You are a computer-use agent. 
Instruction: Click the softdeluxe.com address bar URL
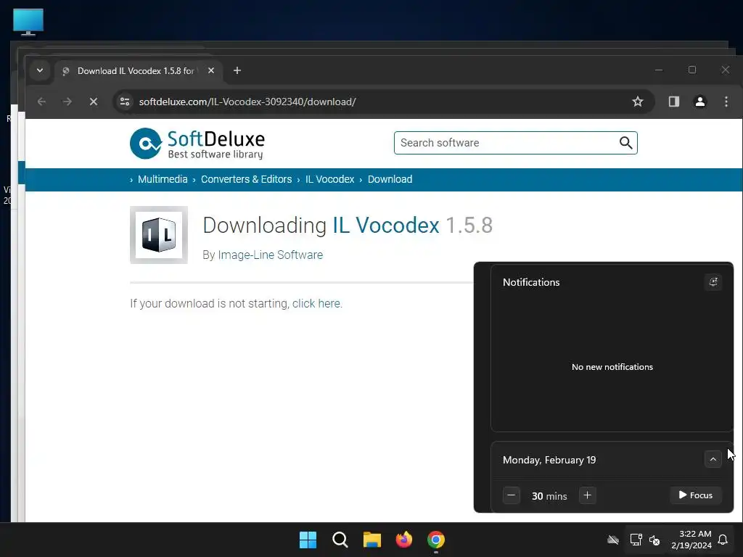[247, 102]
